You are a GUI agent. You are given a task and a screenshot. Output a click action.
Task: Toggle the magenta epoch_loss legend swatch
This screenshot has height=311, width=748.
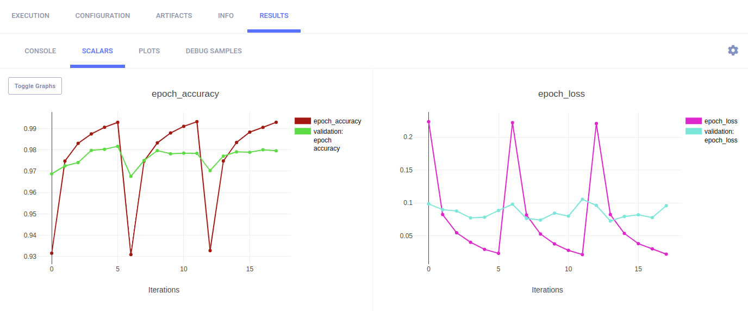[x=693, y=121]
